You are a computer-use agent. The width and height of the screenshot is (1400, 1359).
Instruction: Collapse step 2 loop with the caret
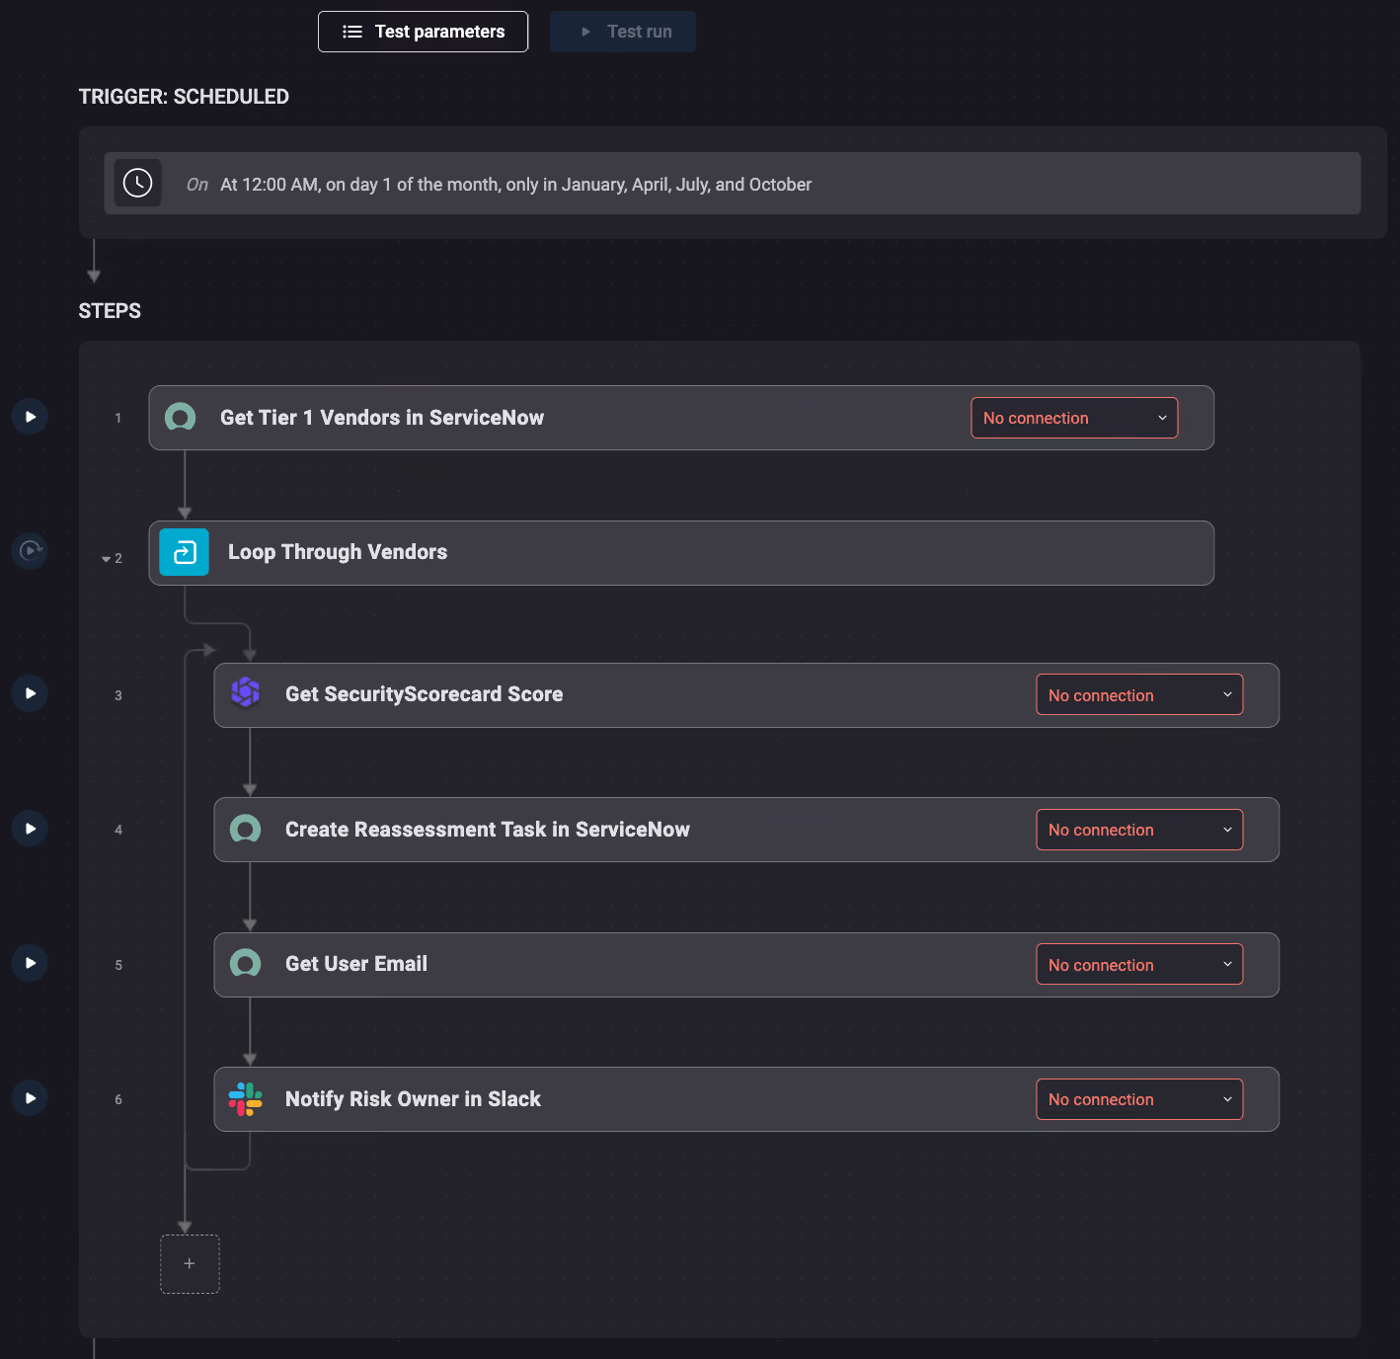click(x=107, y=559)
